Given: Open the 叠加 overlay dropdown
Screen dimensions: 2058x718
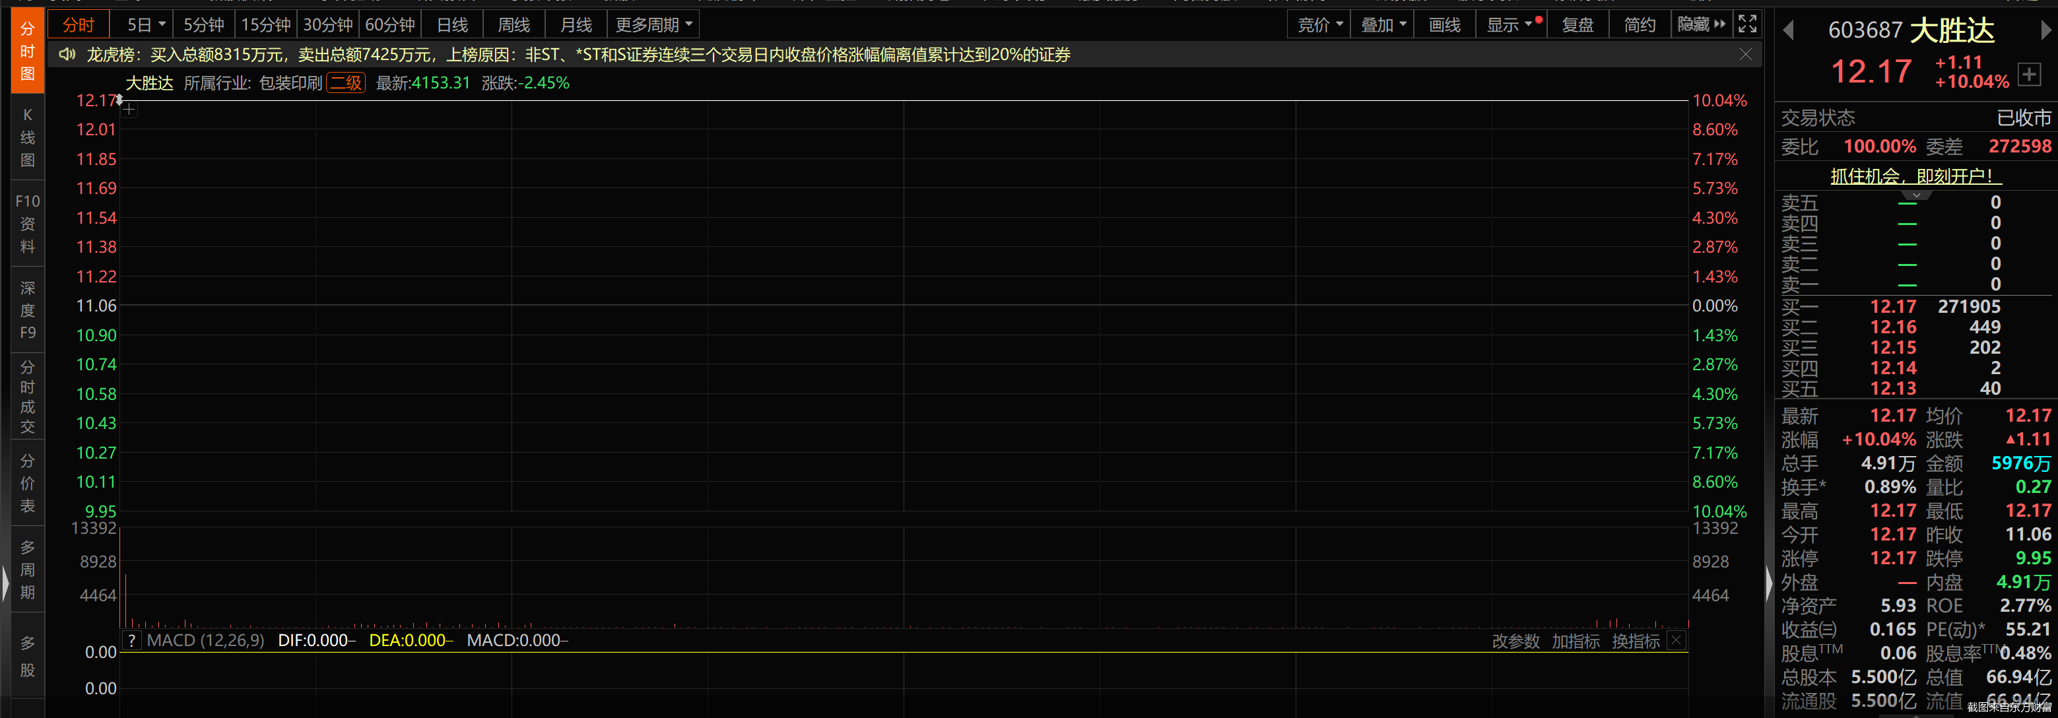Looking at the screenshot, I should tap(1383, 25).
